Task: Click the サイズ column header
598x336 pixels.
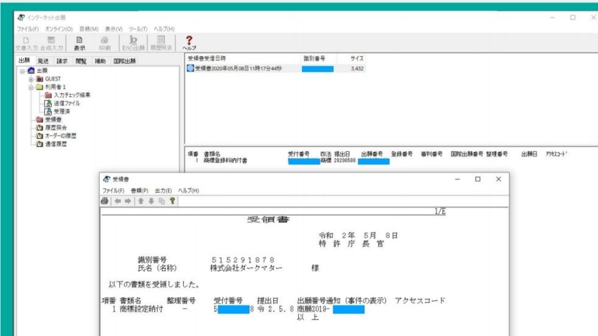Action: [x=356, y=58]
